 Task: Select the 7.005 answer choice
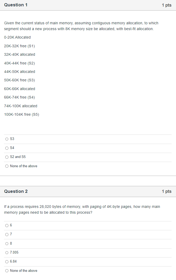(x=7, y=253)
